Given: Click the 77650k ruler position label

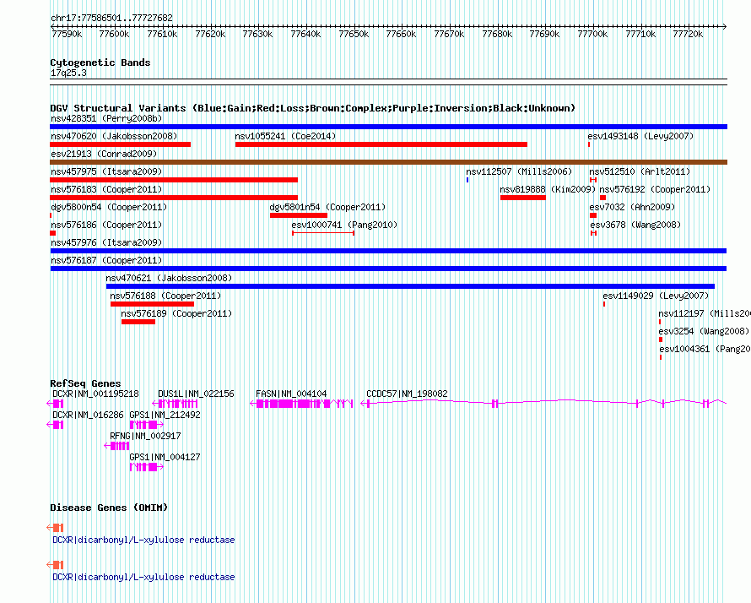Looking at the screenshot, I should pos(354,34).
